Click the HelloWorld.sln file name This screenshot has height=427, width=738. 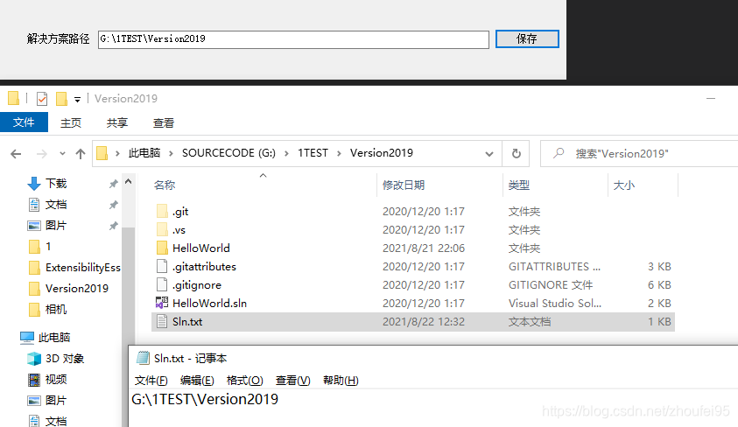[209, 304]
